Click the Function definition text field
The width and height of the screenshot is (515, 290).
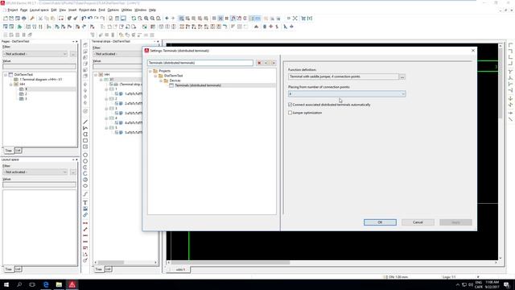point(344,77)
